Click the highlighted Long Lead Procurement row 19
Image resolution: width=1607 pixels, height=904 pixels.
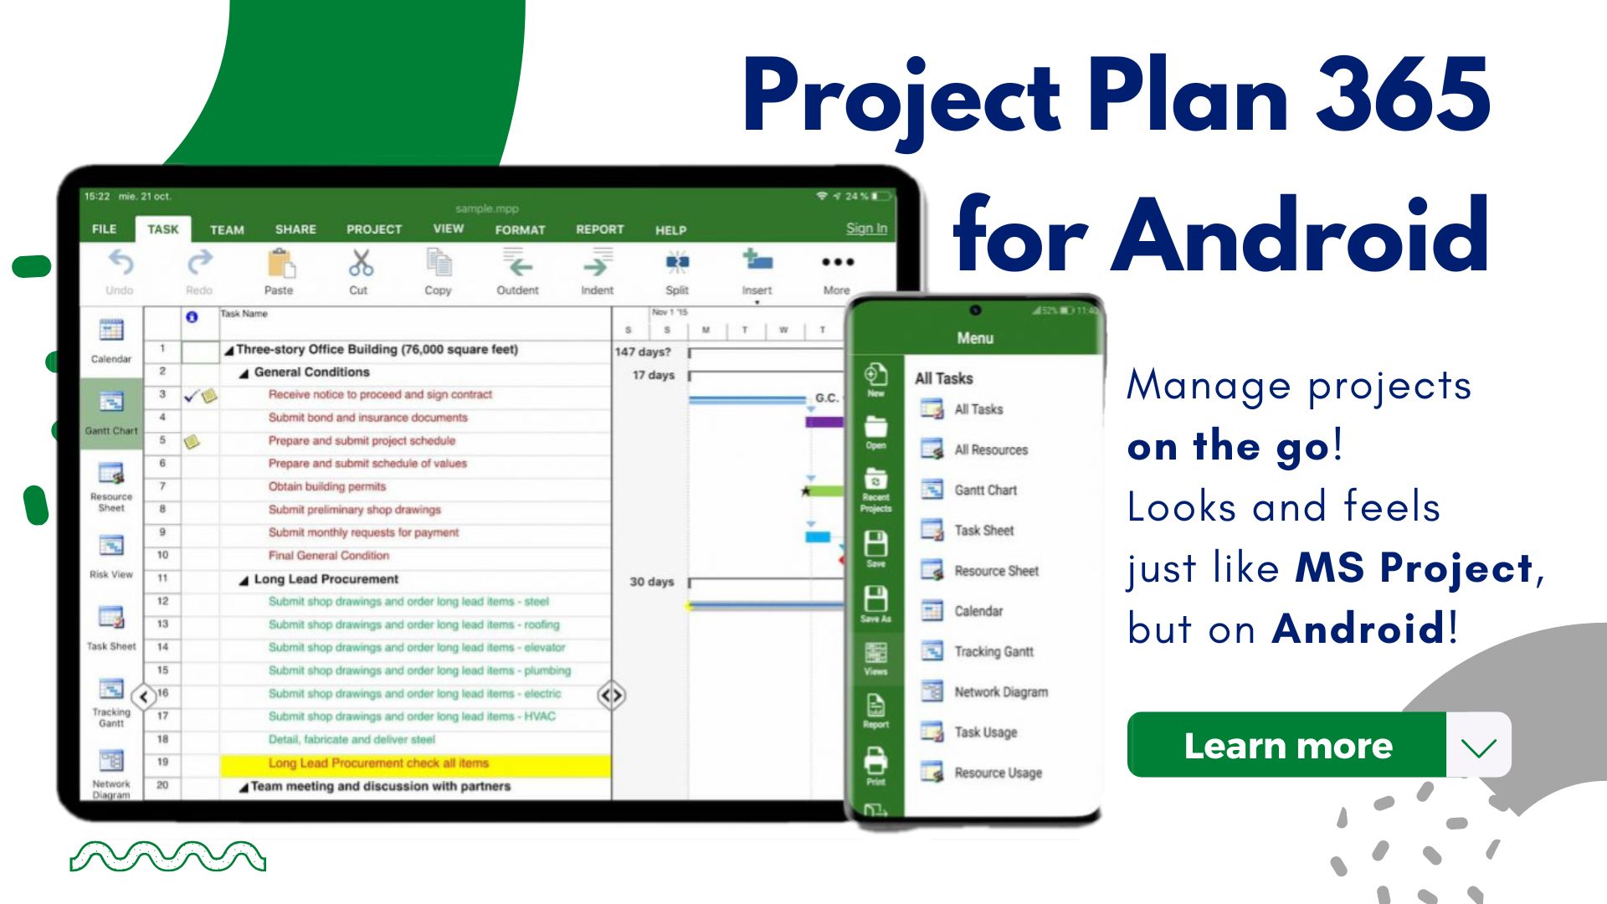[380, 764]
